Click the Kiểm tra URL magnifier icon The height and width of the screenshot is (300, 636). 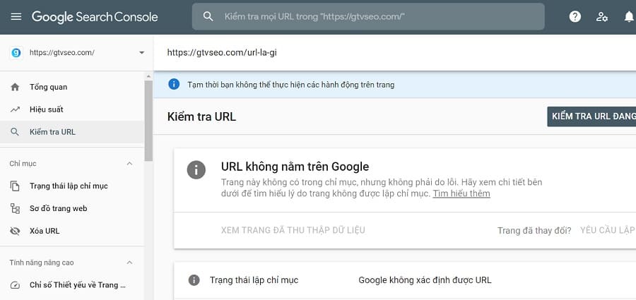15,132
